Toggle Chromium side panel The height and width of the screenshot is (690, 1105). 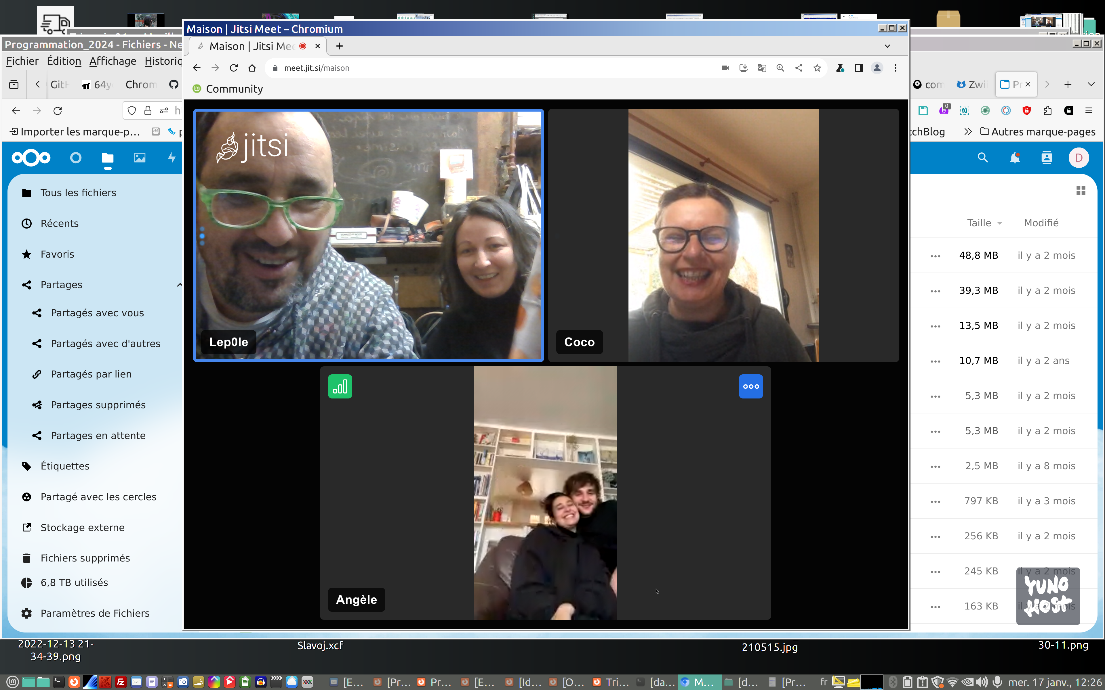[x=858, y=68]
